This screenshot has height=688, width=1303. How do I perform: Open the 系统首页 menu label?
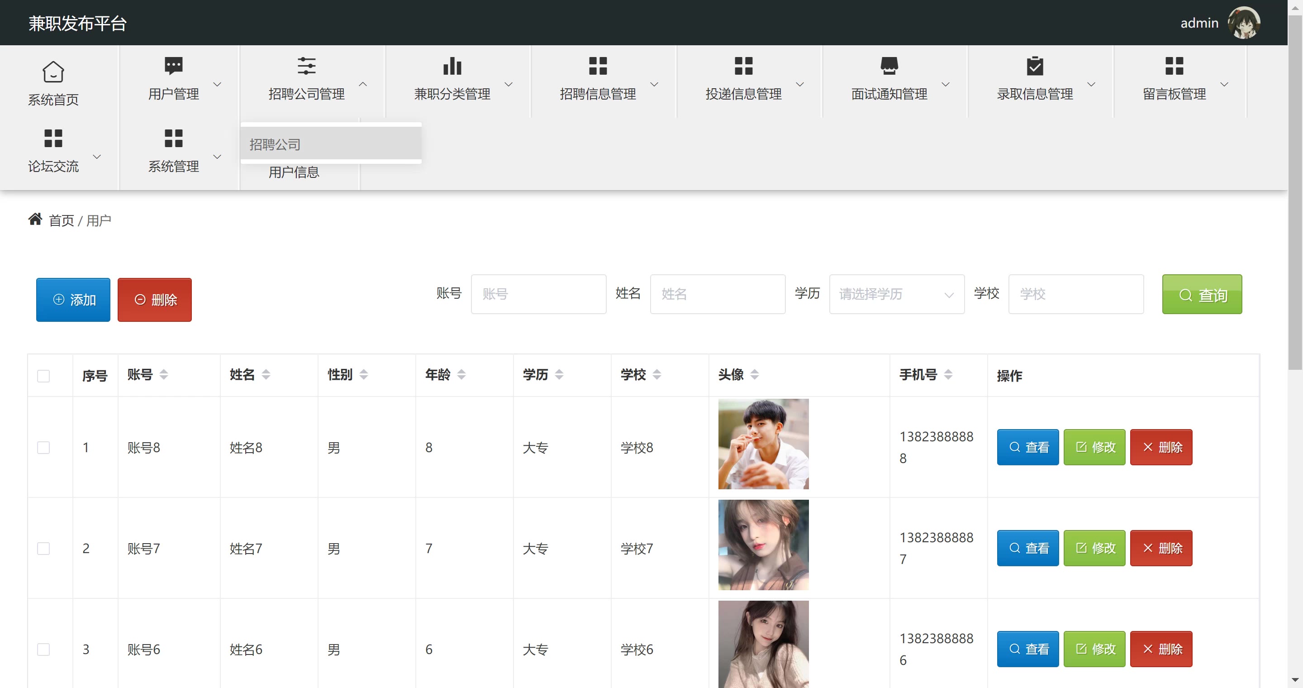pyautogui.click(x=53, y=100)
